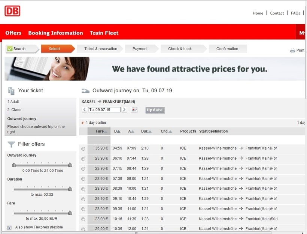Open the Booking Information menu
This screenshot has width=307, height=234.
55,33
